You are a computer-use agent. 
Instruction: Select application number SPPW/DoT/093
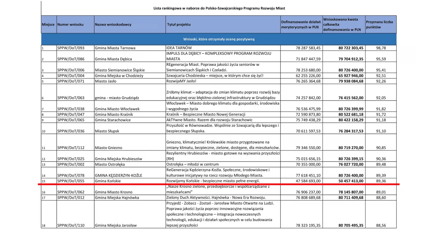pyautogui.click(x=71, y=48)
